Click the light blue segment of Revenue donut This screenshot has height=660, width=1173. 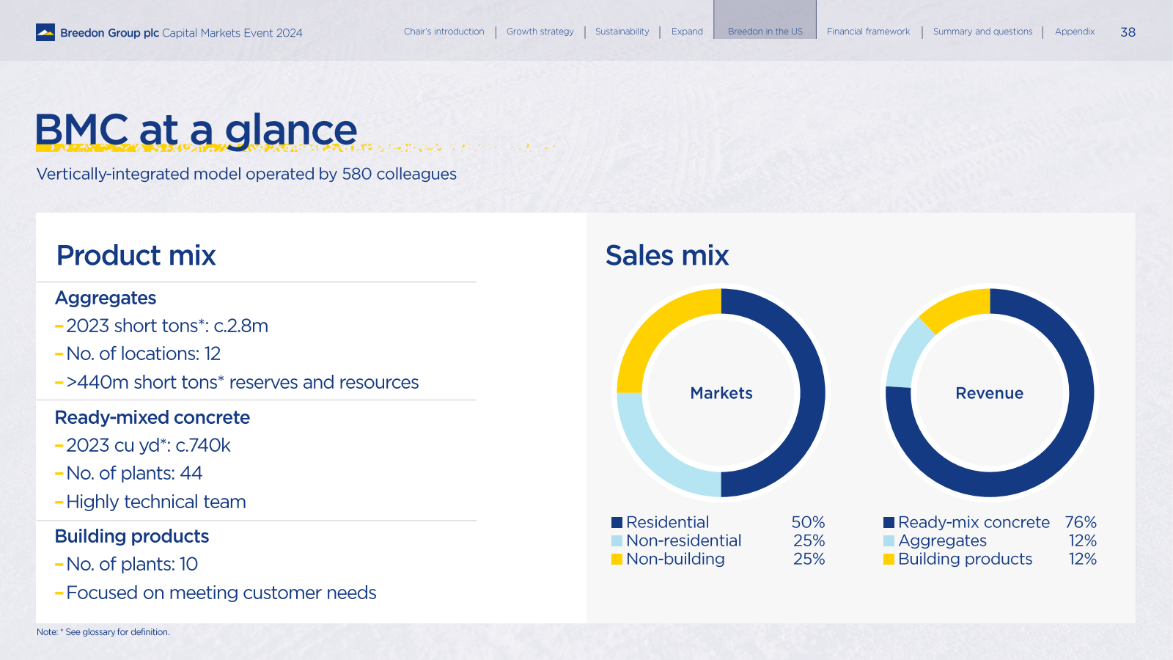(x=906, y=356)
